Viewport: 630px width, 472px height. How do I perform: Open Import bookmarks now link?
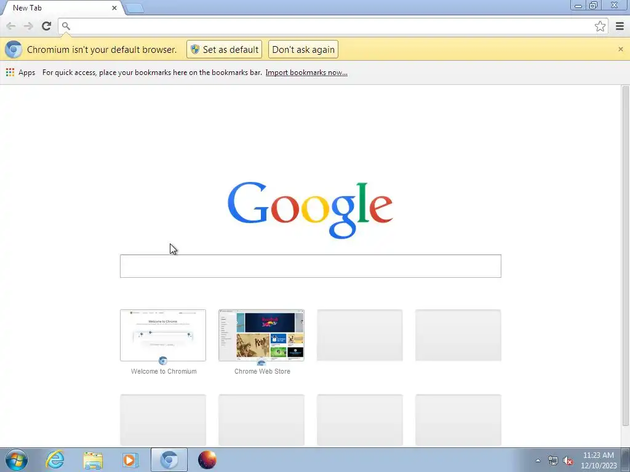306,73
